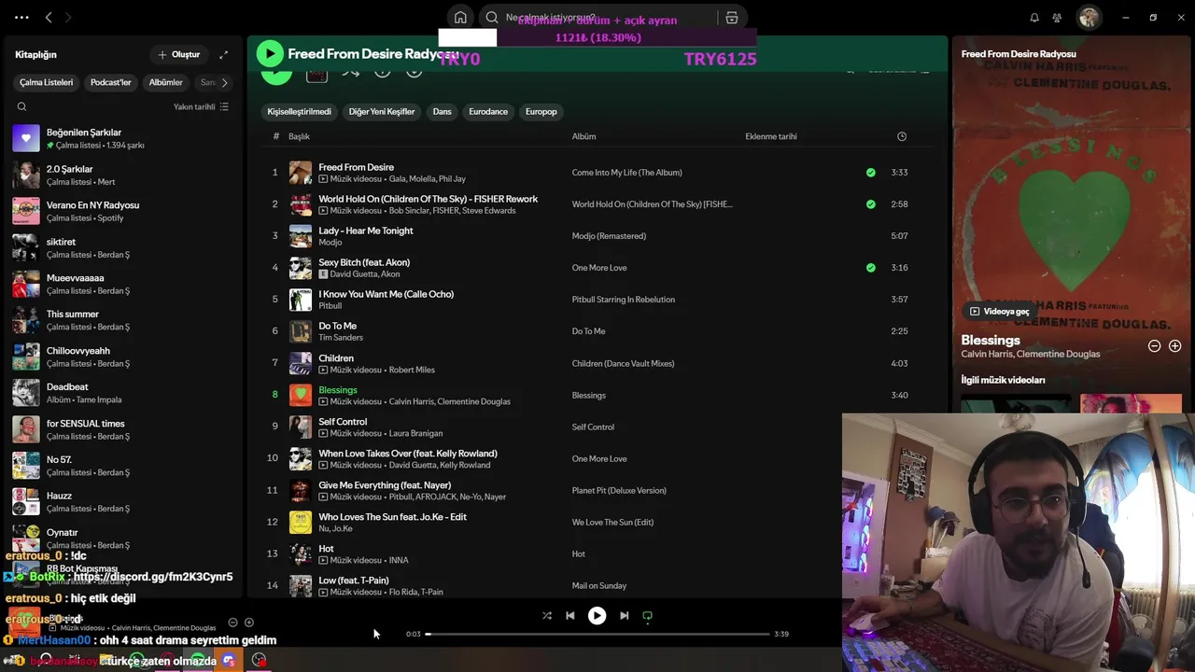Click Videoya geç button
Screen dimensions: 1195x672
[999, 312]
